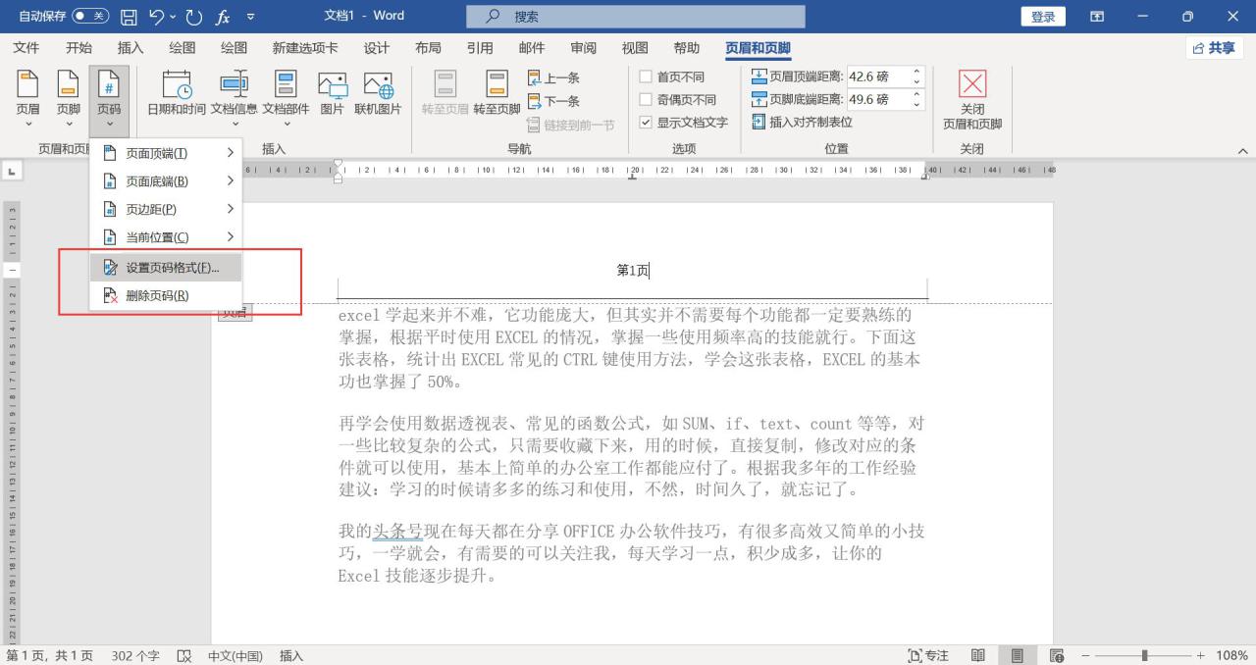
Task: Open the 开始 tab
Action: 78,48
